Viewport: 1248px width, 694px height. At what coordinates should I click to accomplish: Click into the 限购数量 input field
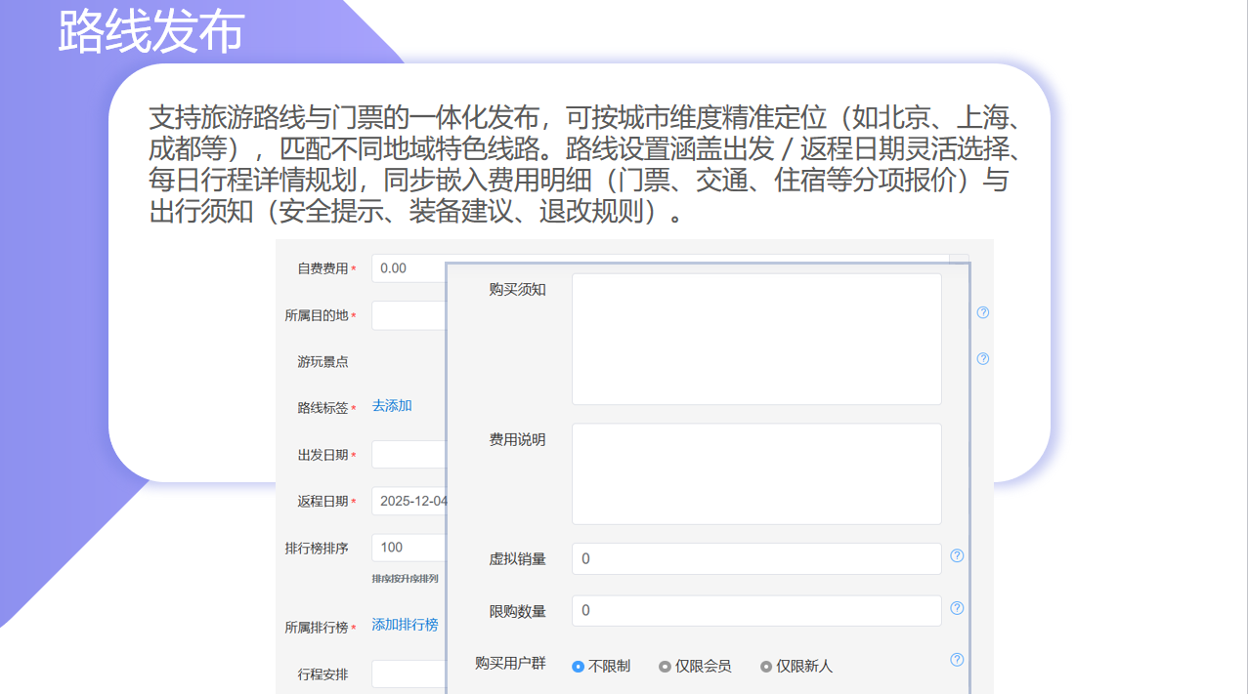pos(756,610)
